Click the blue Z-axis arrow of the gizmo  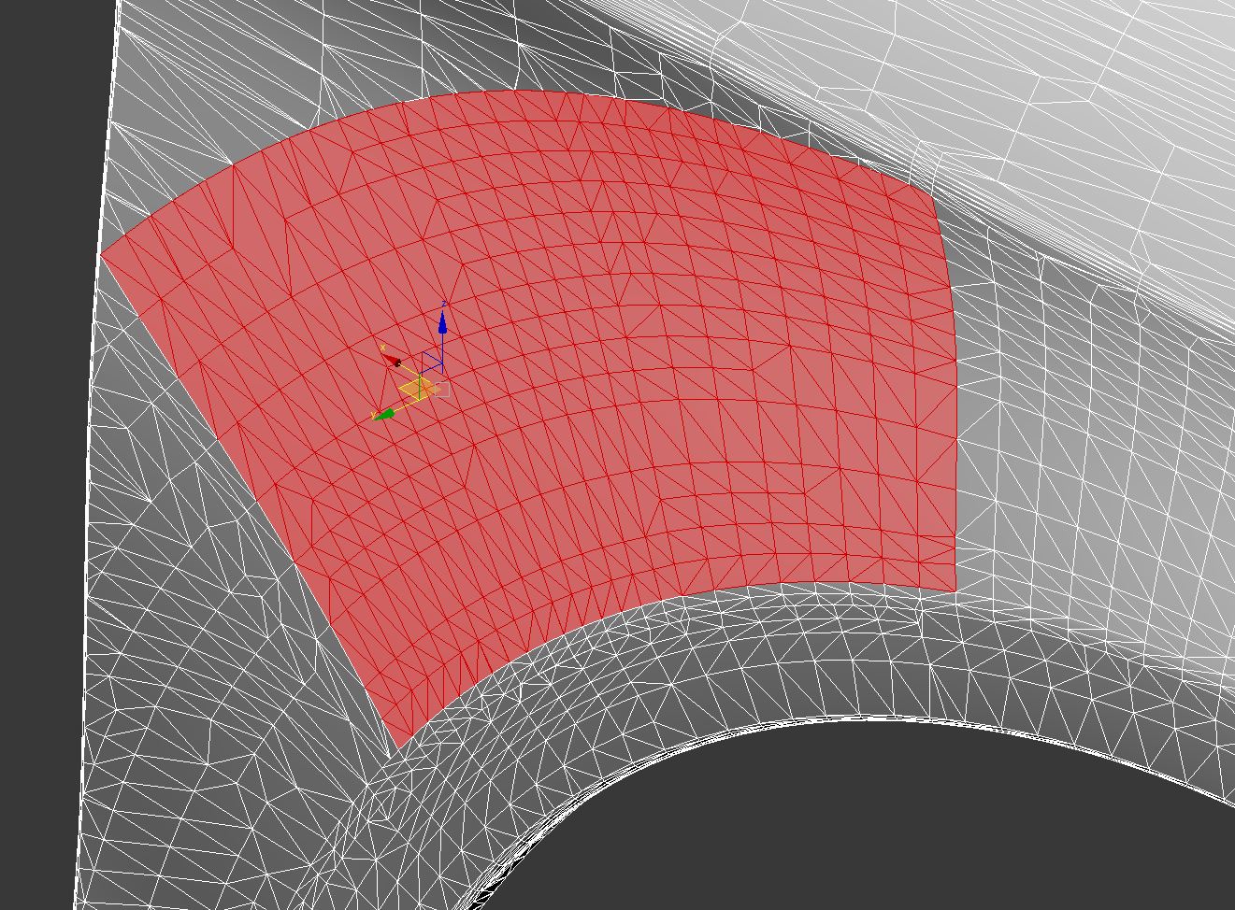(442, 323)
